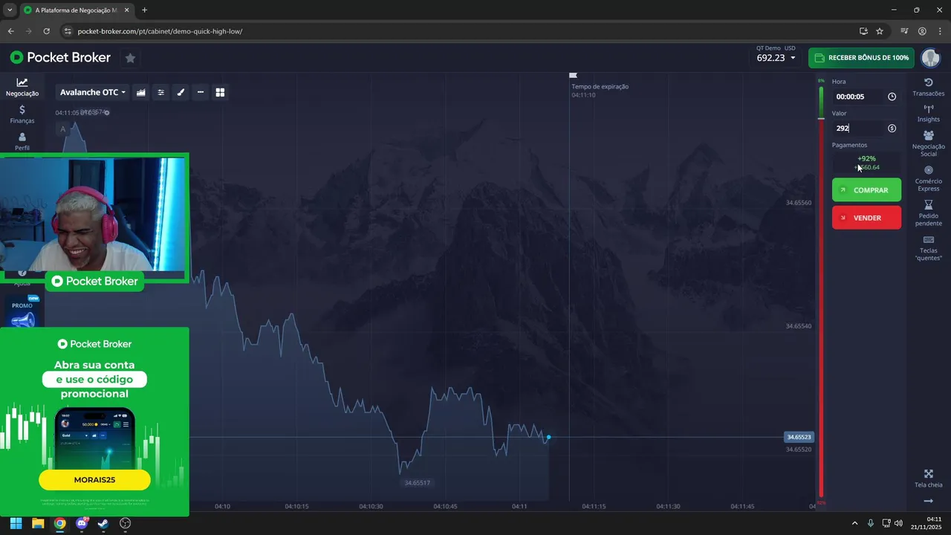Open Chrome from the taskbar
The image size is (951, 535).
pos(59,523)
